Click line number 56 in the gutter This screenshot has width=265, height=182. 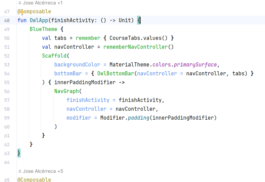click(x=7, y=91)
